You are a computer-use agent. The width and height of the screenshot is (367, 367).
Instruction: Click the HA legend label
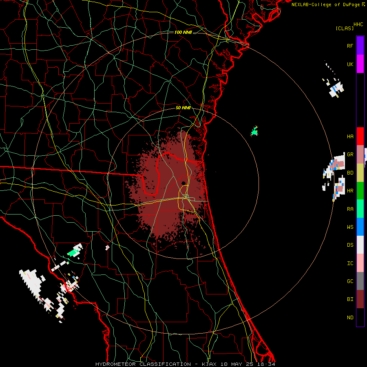[x=350, y=136]
